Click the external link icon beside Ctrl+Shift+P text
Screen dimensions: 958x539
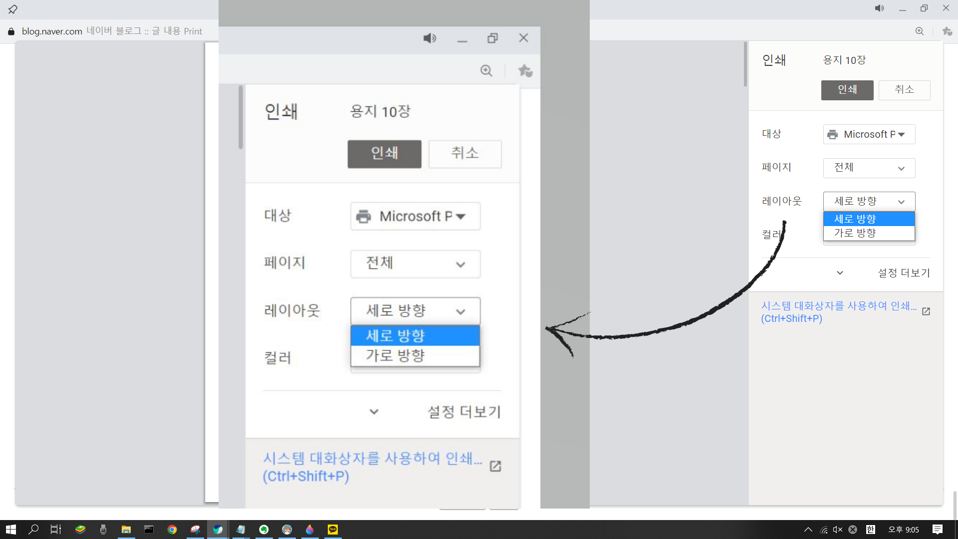(x=495, y=466)
